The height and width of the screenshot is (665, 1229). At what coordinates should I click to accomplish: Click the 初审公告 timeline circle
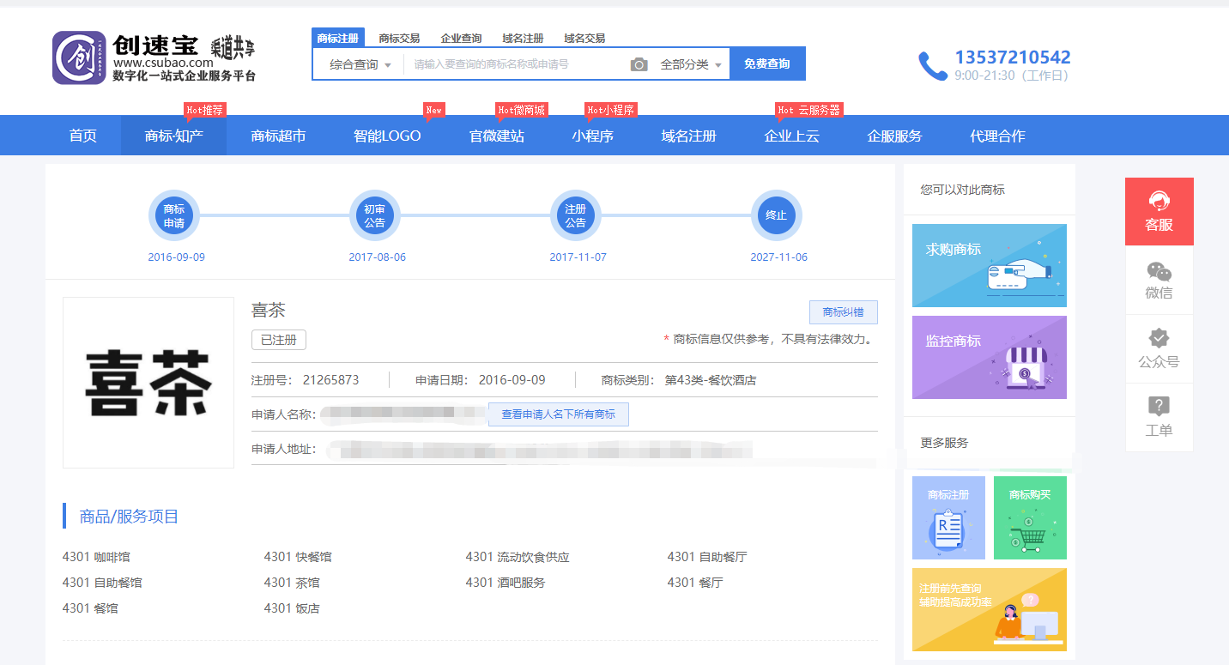374,215
